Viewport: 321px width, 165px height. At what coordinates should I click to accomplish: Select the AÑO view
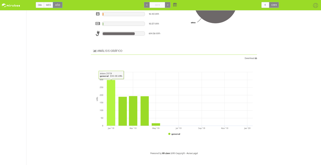(58, 5)
